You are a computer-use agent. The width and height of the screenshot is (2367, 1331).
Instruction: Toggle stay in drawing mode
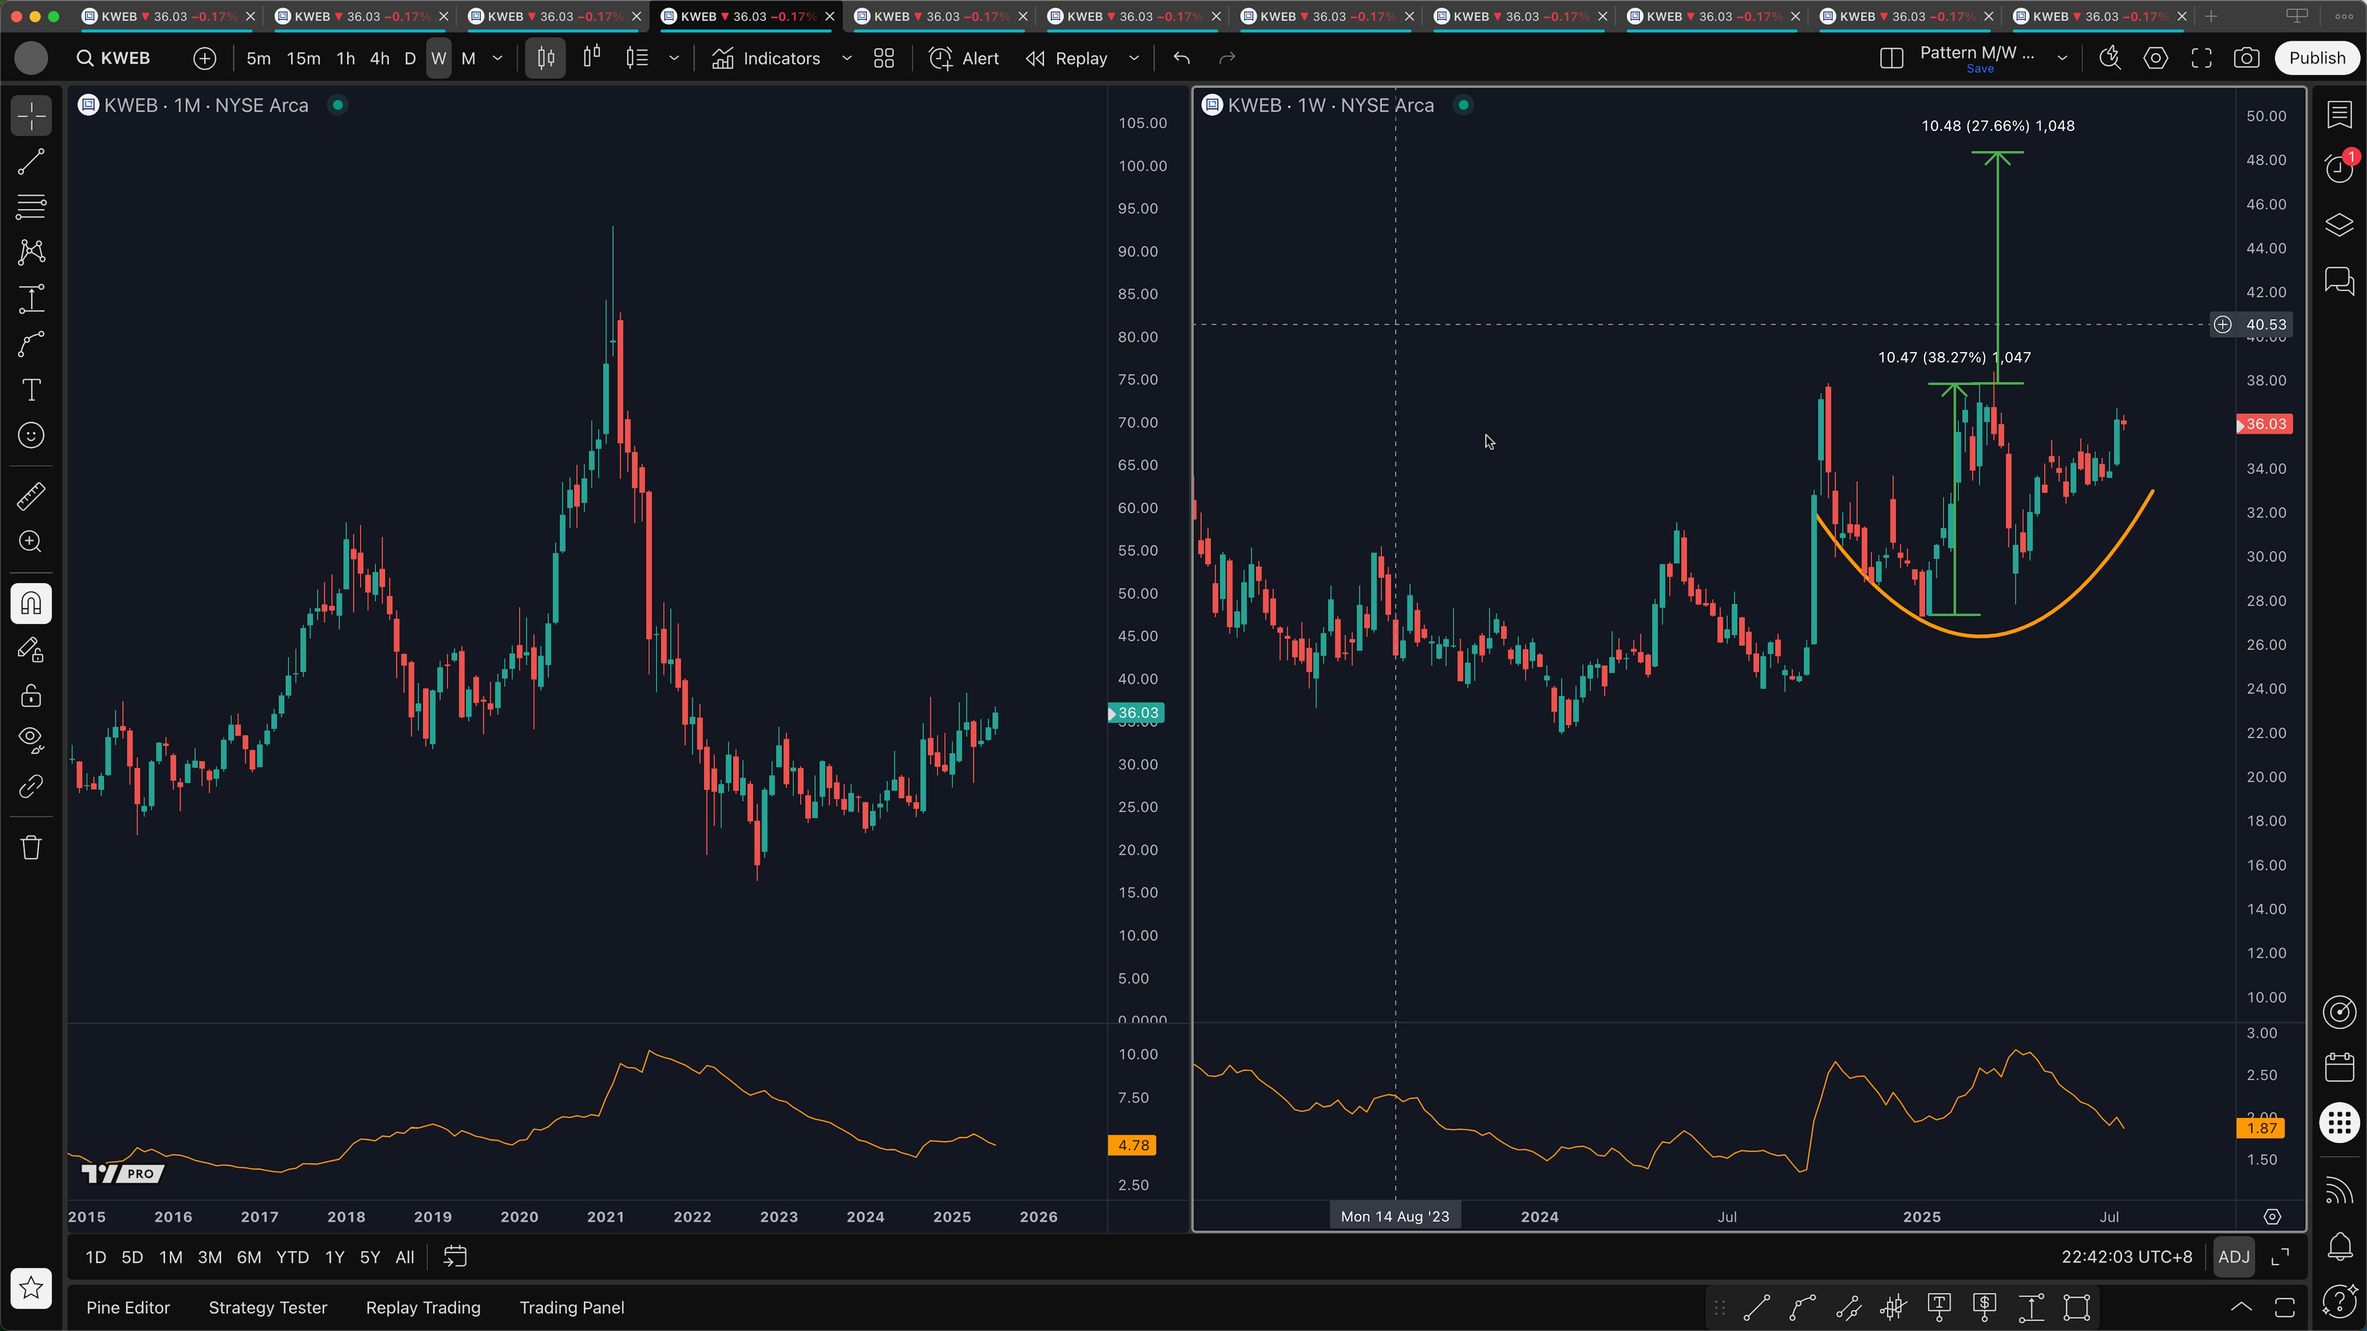(x=31, y=650)
